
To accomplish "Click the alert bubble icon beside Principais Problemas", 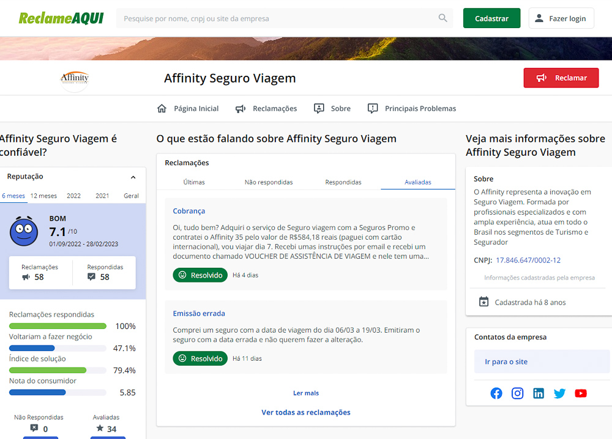I will click(373, 108).
